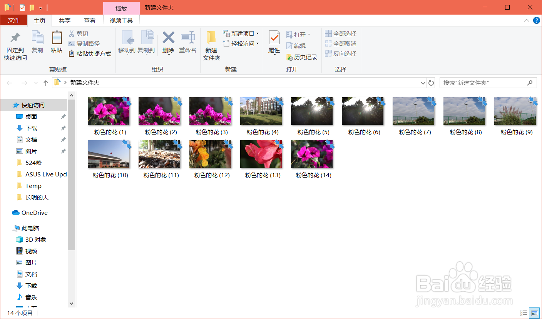Click navigation pane scrollbar down arrow
542x319 pixels.
pos(72,303)
